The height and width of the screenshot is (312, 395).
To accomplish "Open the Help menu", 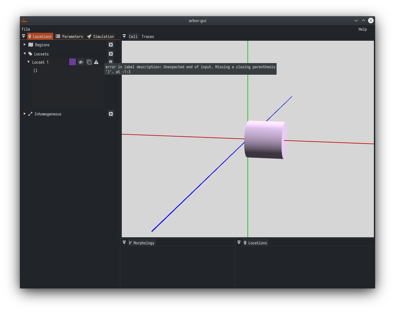I will coord(363,29).
